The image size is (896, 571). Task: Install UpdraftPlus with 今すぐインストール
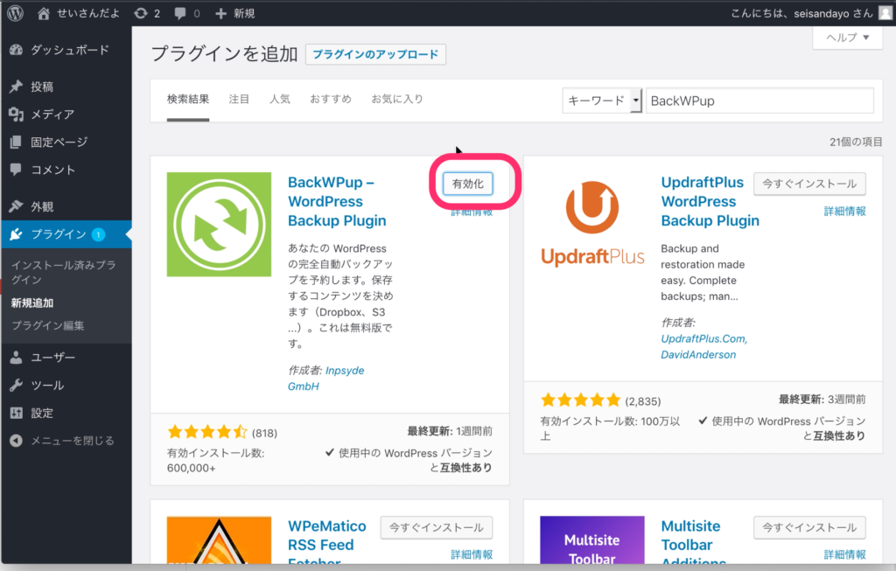[x=809, y=184]
